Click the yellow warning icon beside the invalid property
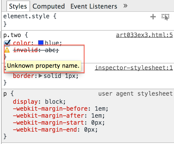The height and width of the screenshot is (144, 174). 7,50
